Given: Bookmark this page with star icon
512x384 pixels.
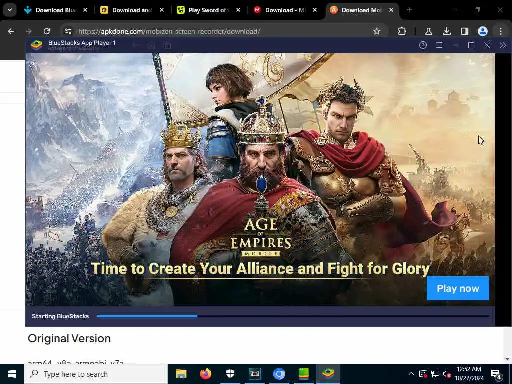Looking at the screenshot, I should [377, 31].
